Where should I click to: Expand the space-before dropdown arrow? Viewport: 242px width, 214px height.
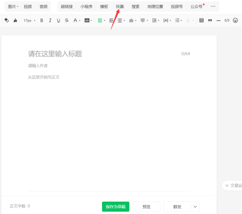136,21
